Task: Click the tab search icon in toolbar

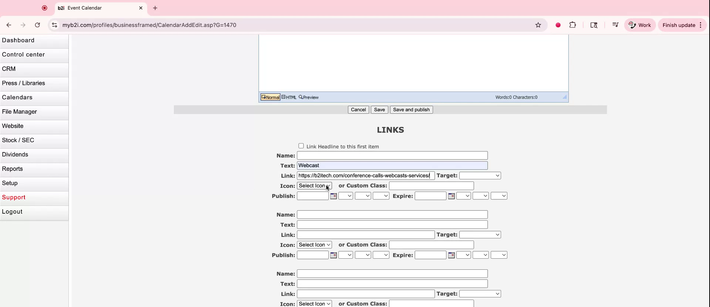Action: pos(594,25)
